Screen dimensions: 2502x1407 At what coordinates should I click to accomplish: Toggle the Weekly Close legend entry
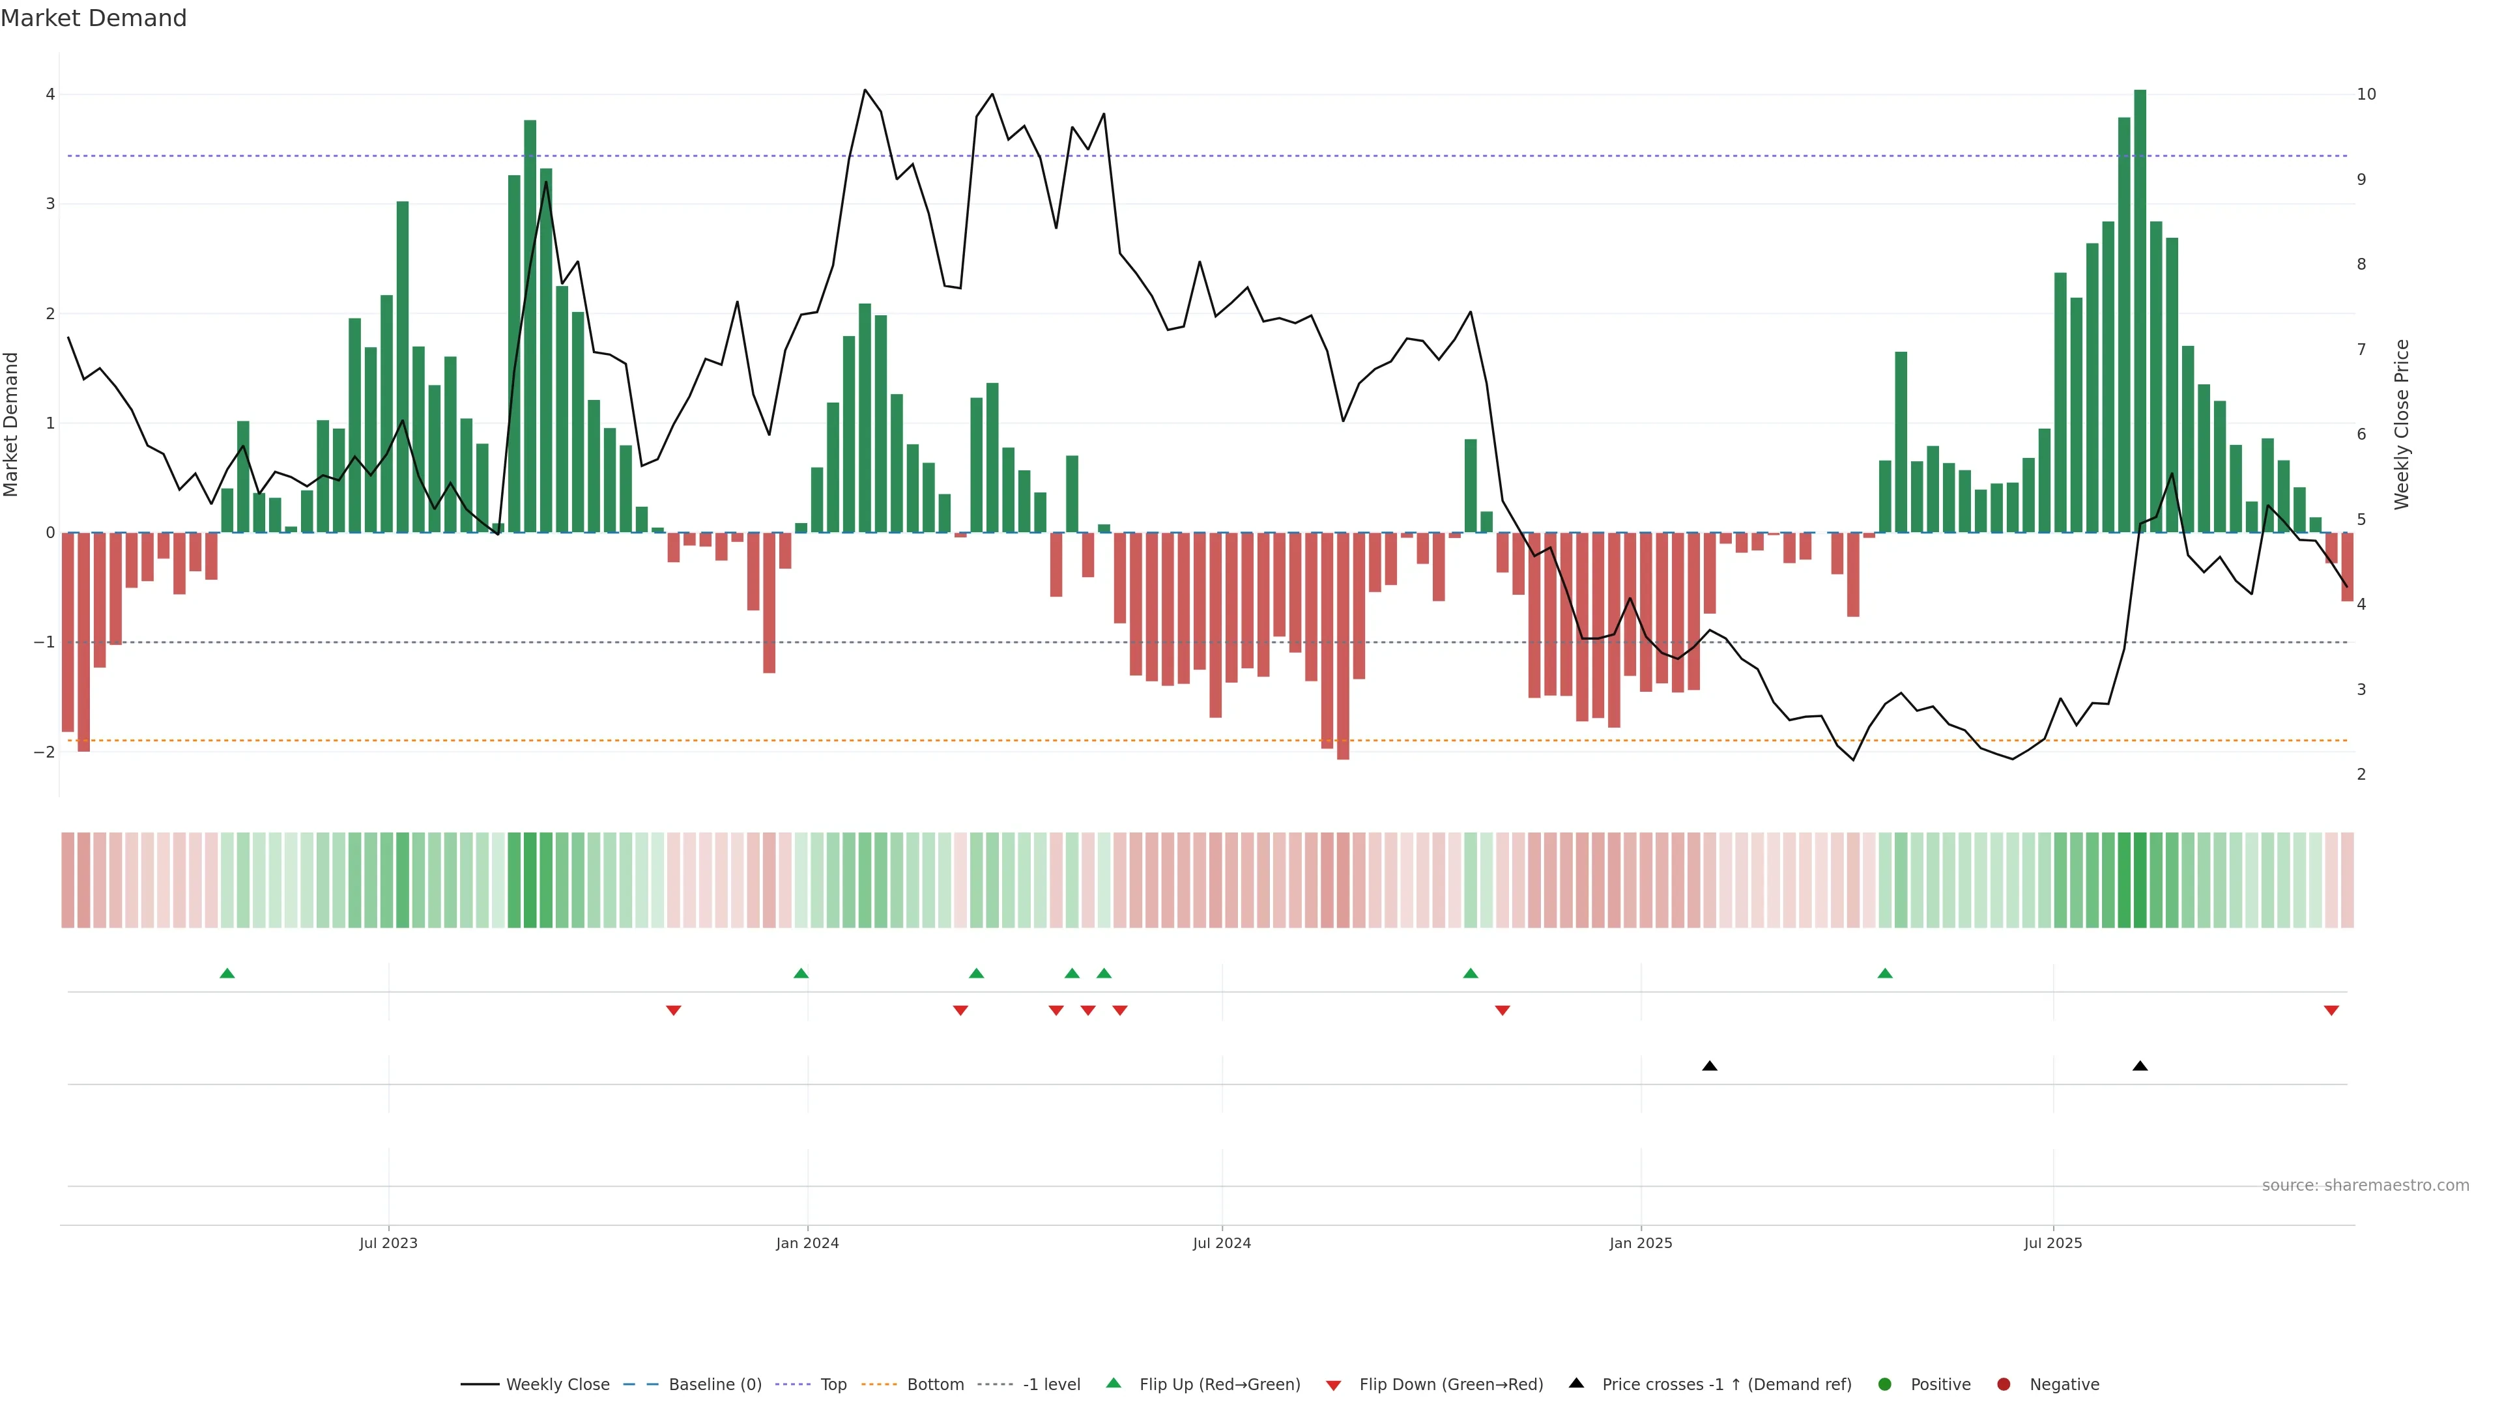[x=558, y=1384]
